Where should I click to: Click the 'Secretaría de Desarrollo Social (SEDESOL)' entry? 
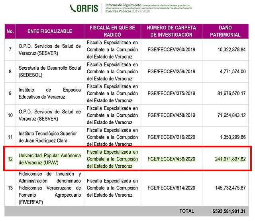pos(49,72)
